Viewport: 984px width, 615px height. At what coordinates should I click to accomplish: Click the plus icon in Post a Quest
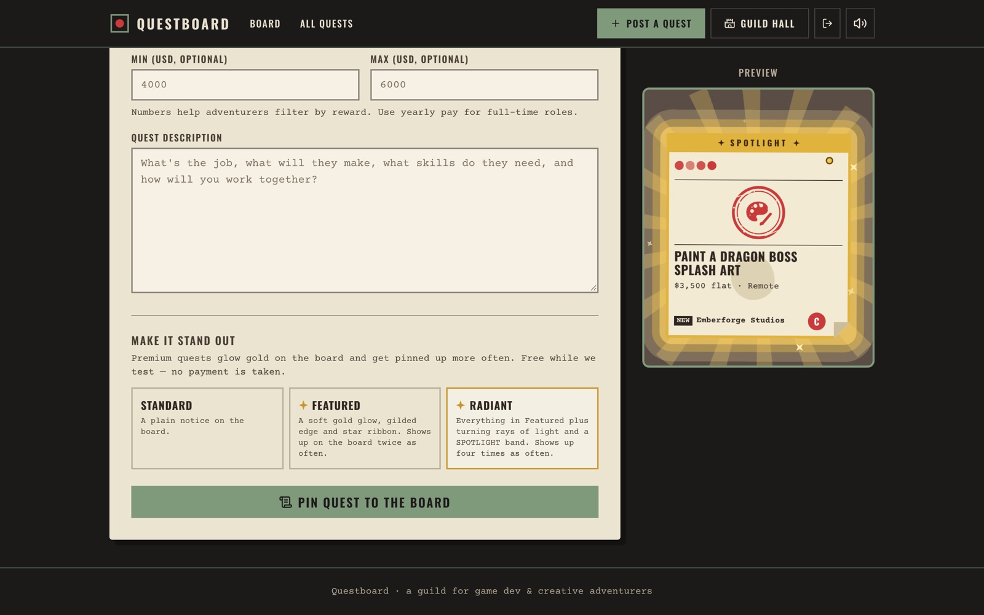pos(616,23)
